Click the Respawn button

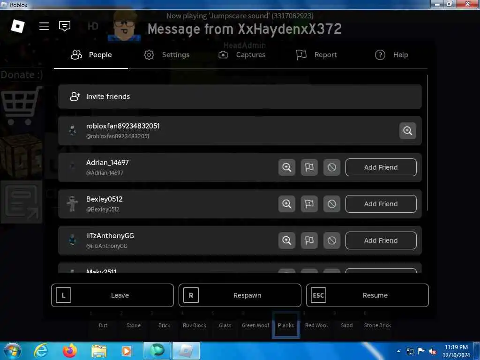pos(240,295)
